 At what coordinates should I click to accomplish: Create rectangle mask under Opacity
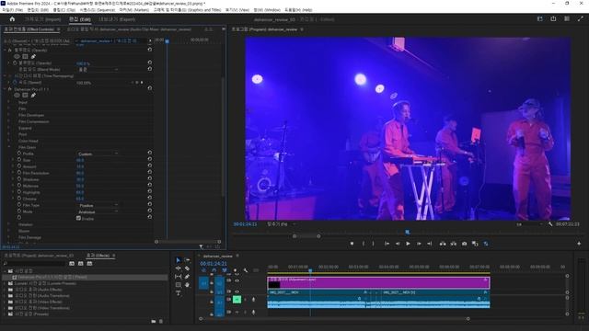point(25,57)
